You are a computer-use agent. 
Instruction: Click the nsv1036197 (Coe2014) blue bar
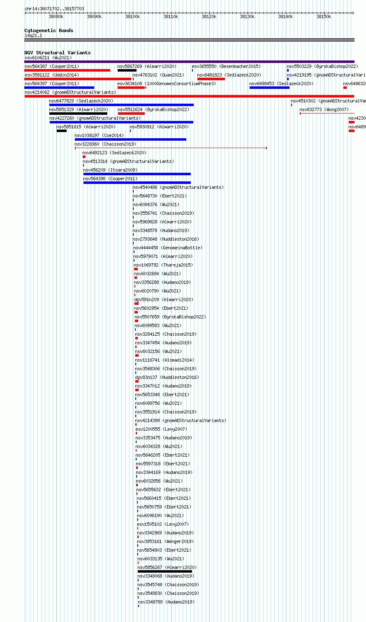click(x=130, y=139)
